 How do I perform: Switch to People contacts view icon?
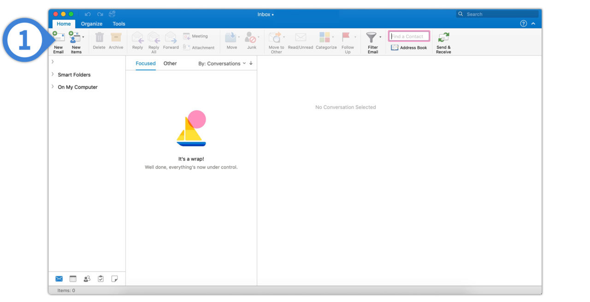tap(87, 278)
